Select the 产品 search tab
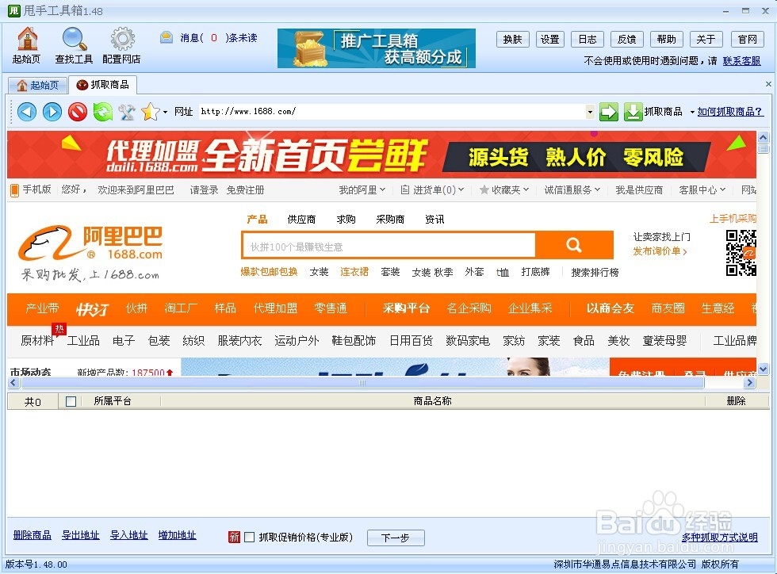 257,219
